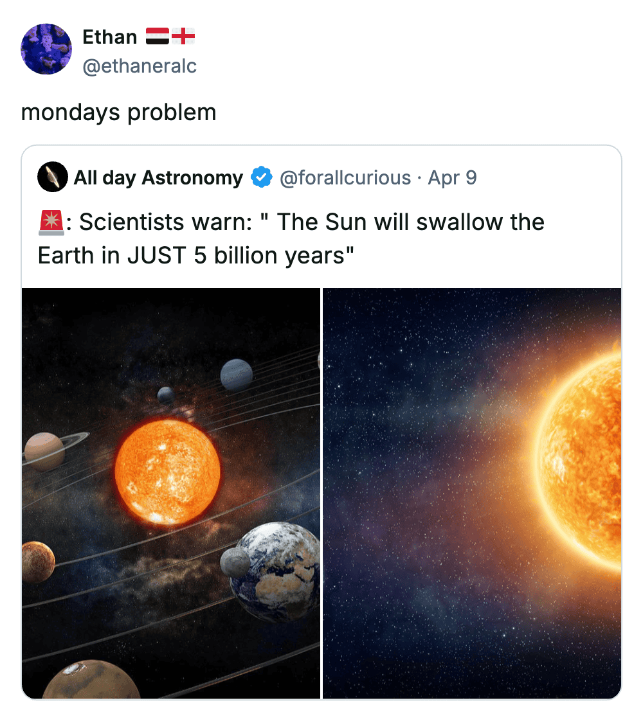Screen dimensions: 643x721
Task: Open the @forallcurious handle
Action: click(x=345, y=177)
